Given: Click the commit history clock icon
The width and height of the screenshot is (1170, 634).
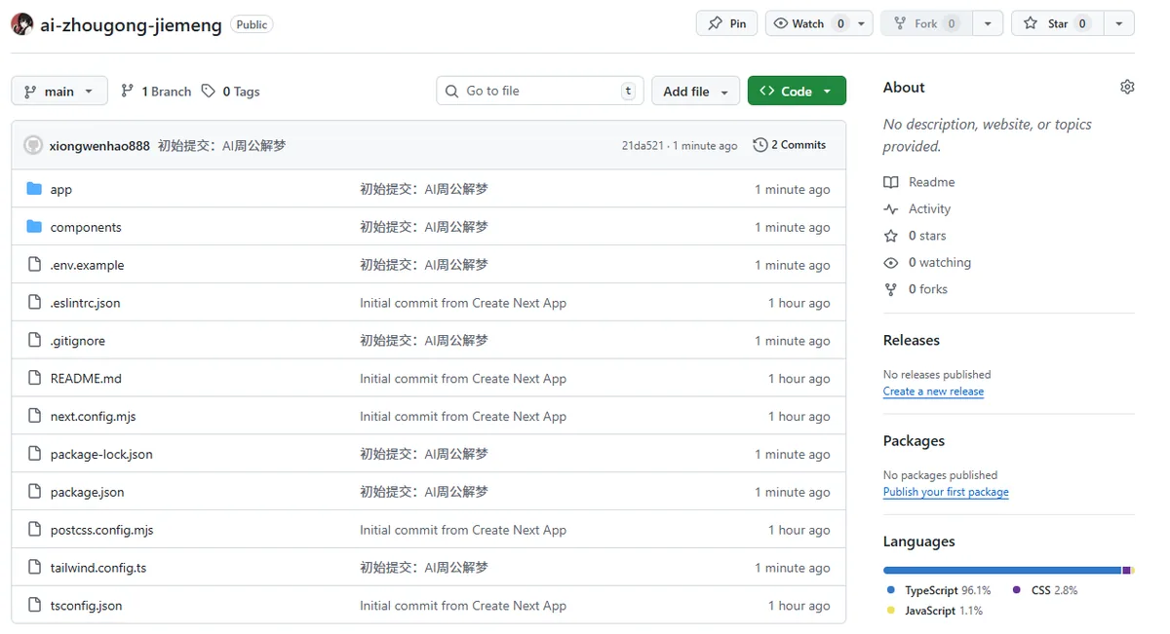Looking at the screenshot, I should [x=760, y=145].
